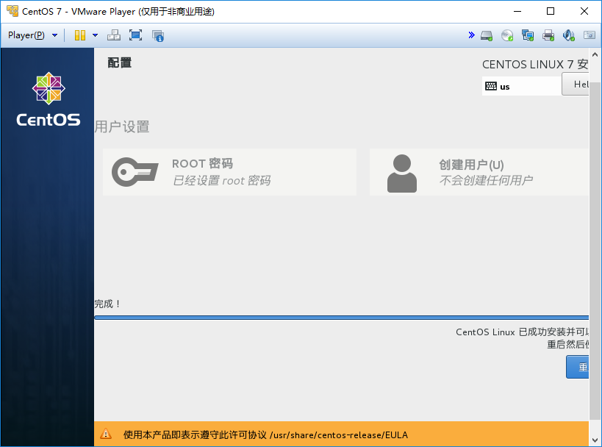
Task: Enter full screen mode via toolbar icon
Action: (x=135, y=35)
